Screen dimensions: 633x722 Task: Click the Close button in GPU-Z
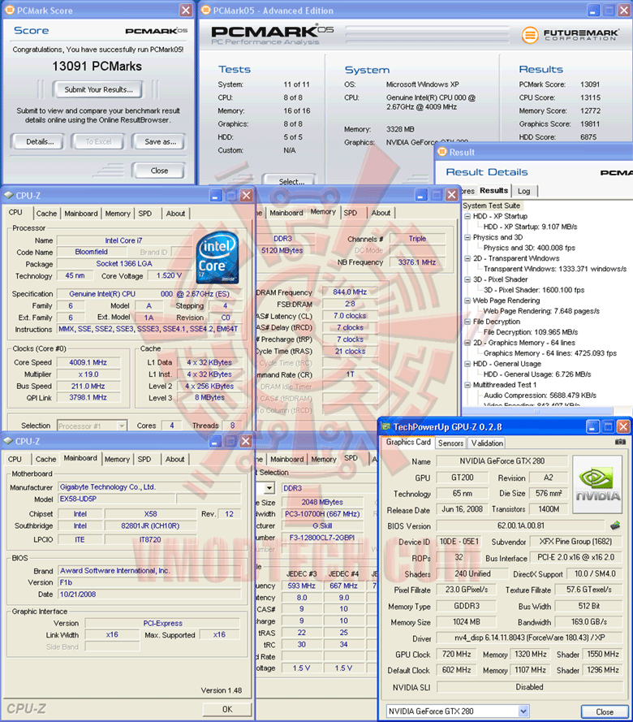pos(605,711)
